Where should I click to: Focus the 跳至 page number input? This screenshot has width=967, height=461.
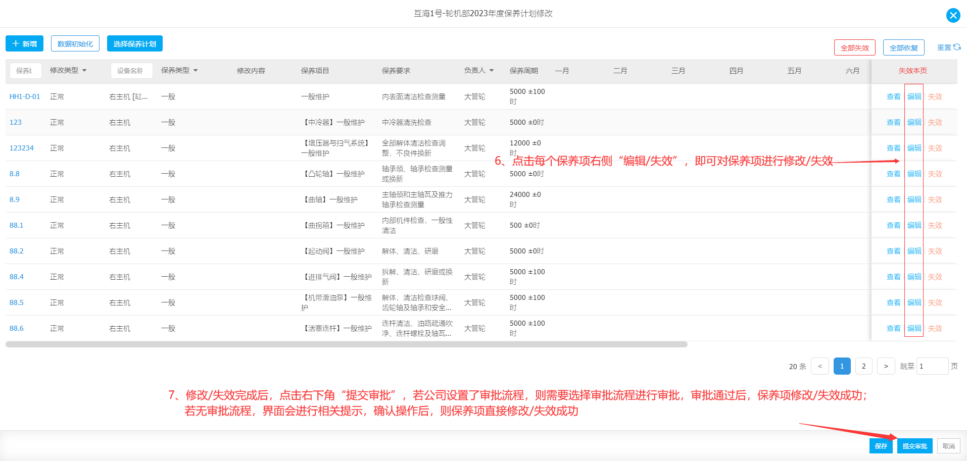[932, 366]
